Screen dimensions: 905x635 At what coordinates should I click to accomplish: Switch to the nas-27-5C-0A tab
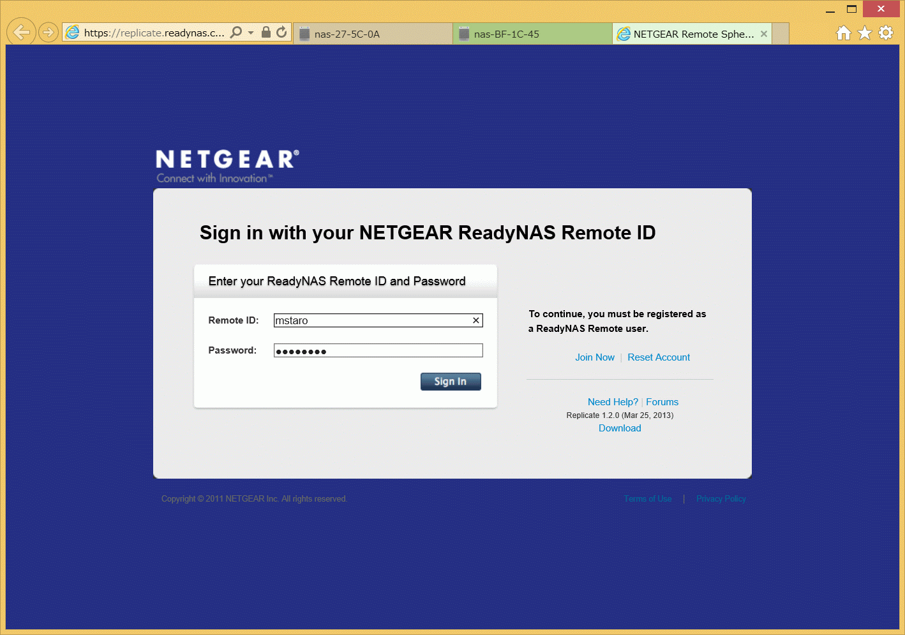[373, 34]
